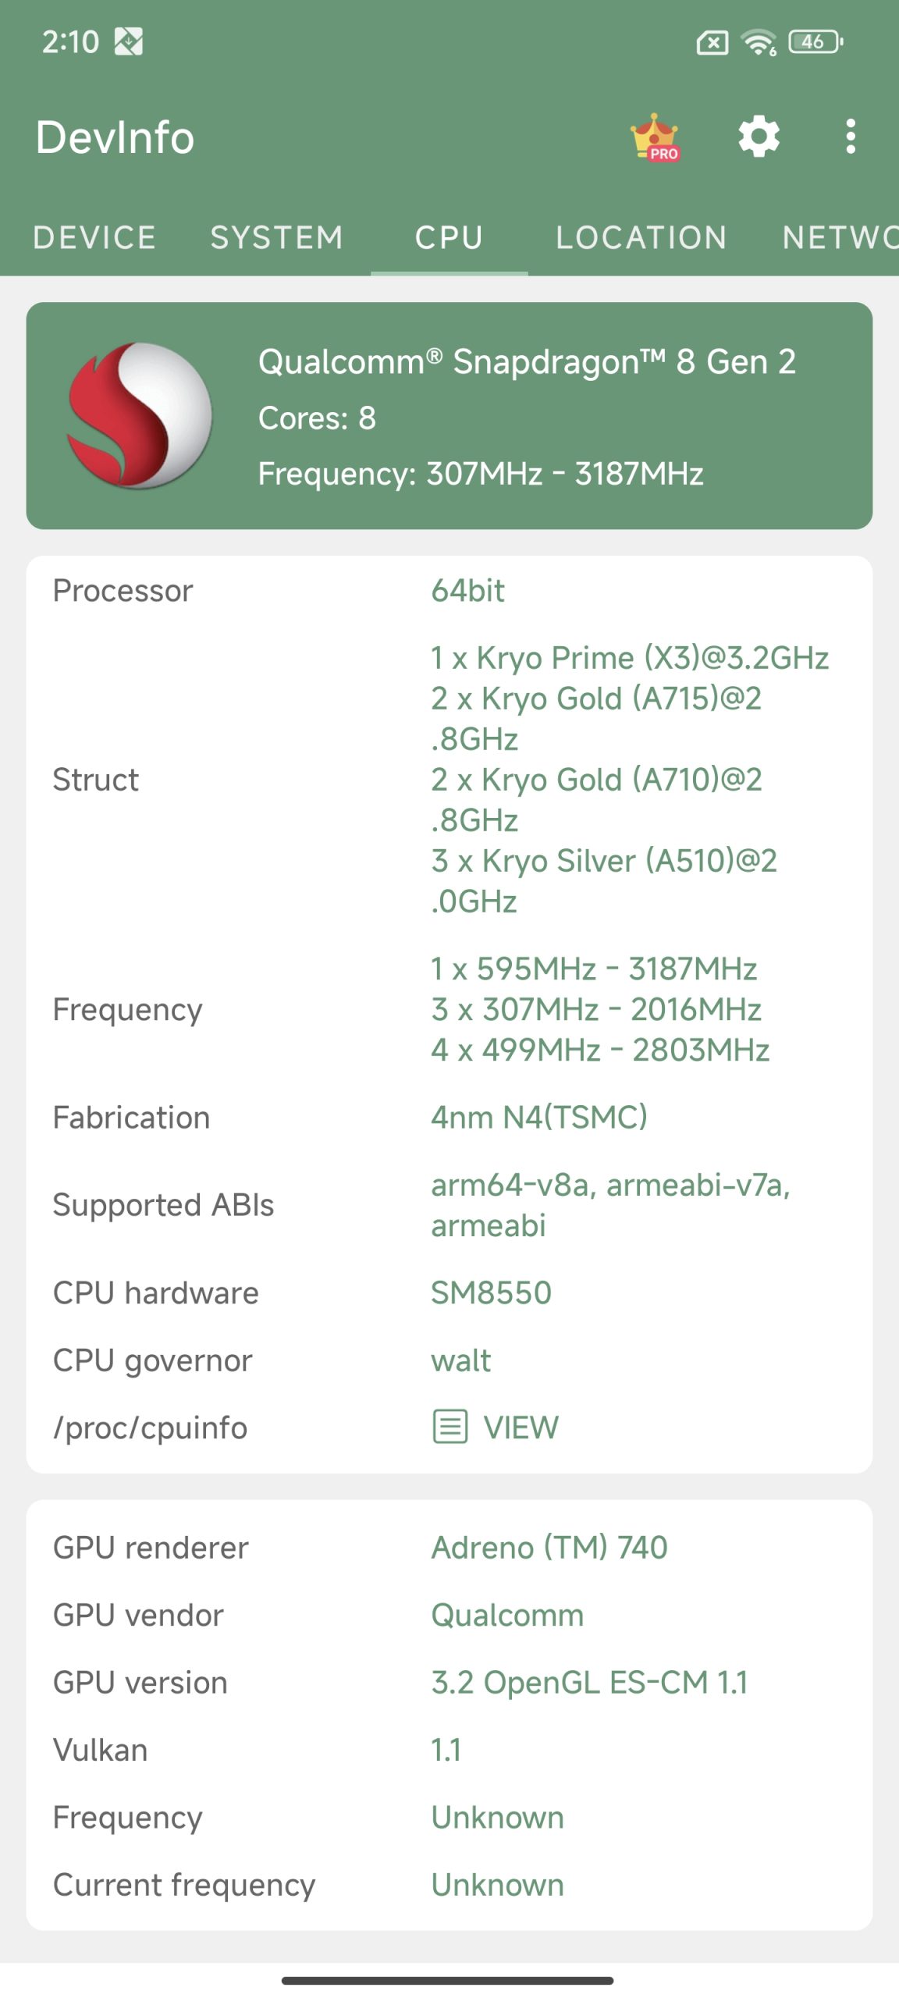Tap the CPU hardware SM8550 row
899x1998 pixels.
[449, 1292]
